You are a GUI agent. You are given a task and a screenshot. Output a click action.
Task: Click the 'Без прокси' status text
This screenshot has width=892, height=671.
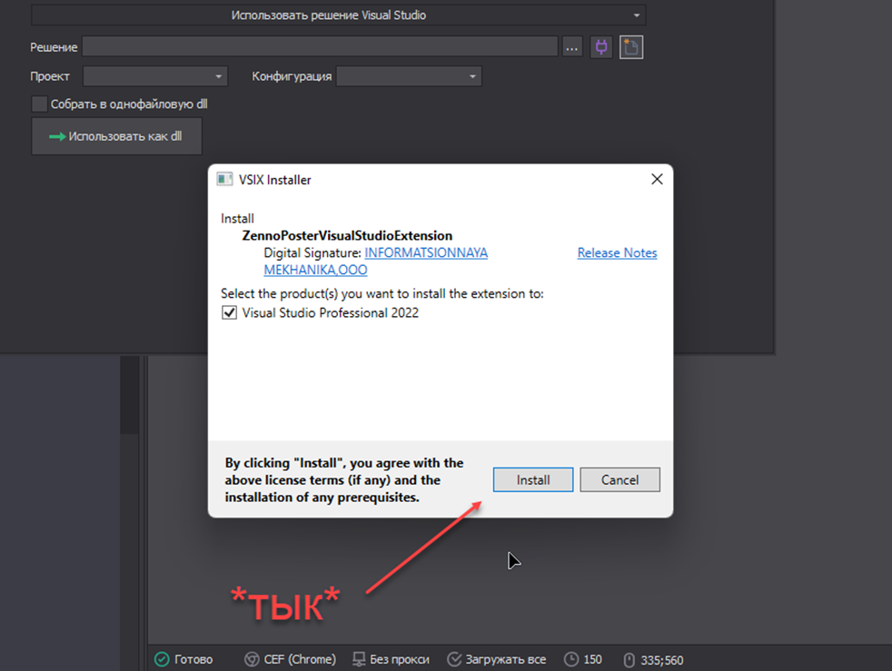tap(400, 659)
